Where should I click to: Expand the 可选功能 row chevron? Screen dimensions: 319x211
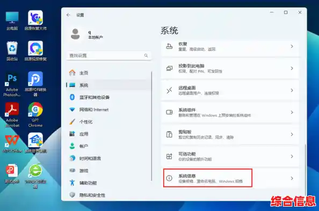292,156
